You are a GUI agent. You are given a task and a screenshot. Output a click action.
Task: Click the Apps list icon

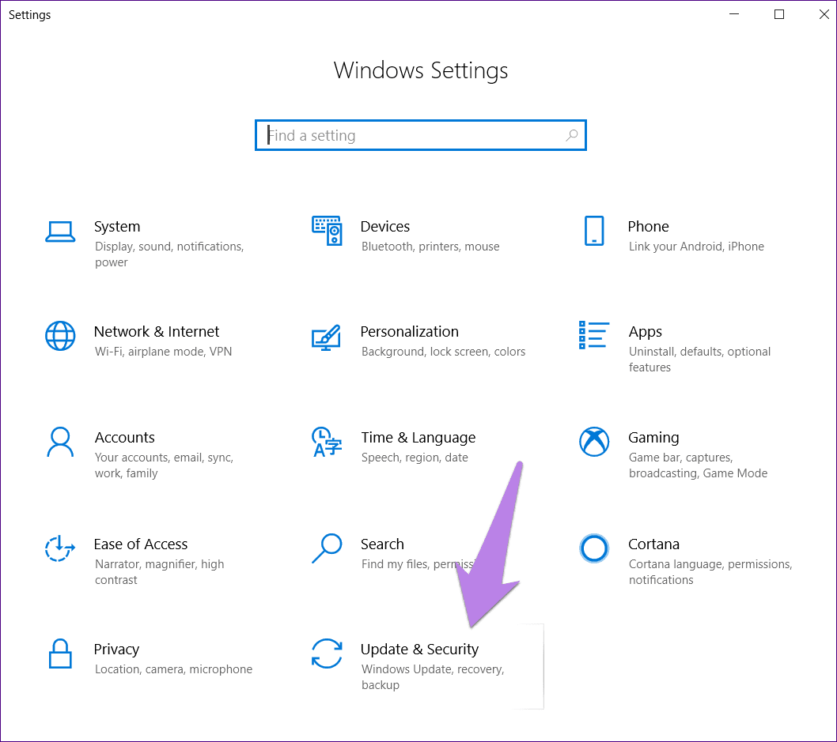tap(593, 335)
